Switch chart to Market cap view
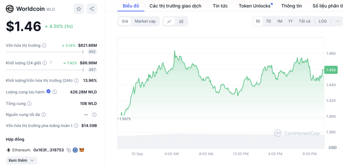This screenshot has height=165, width=343. pyautogui.click(x=145, y=21)
